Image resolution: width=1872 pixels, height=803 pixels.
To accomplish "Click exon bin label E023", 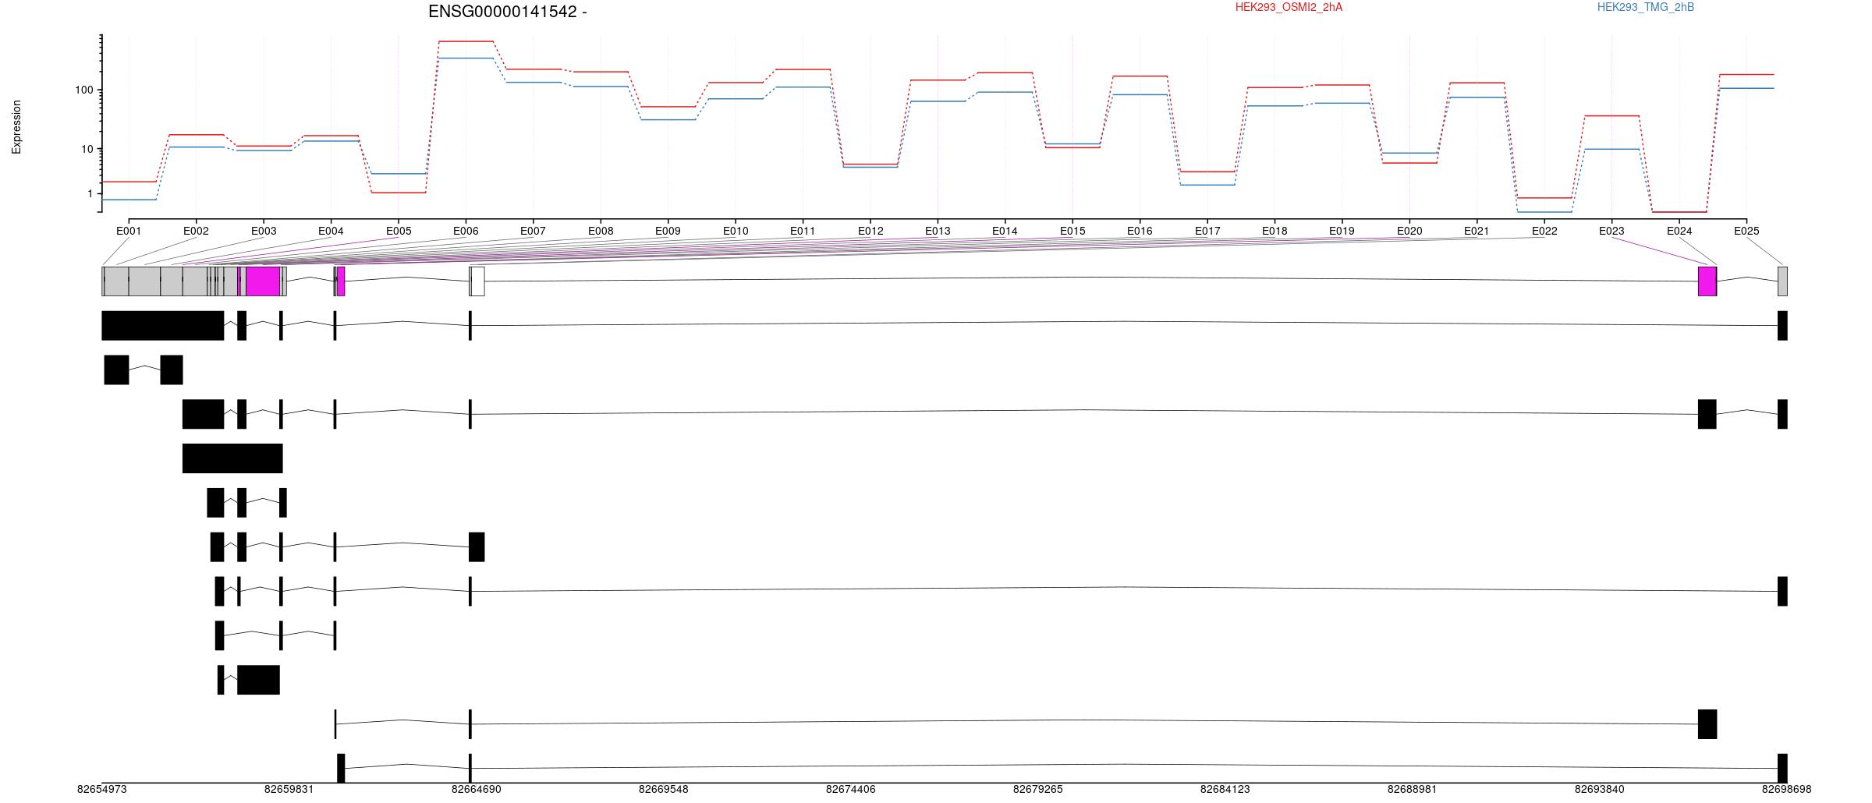I will click(x=1611, y=231).
